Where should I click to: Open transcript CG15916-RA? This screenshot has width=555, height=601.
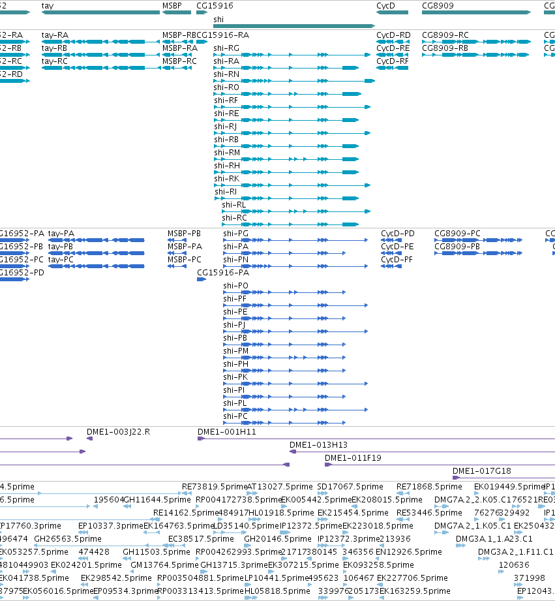pyautogui.click(x=223, y=35)
